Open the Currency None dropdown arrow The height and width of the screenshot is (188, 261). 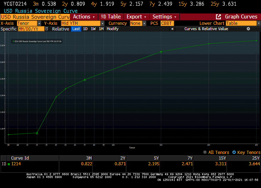coord(144,23)
